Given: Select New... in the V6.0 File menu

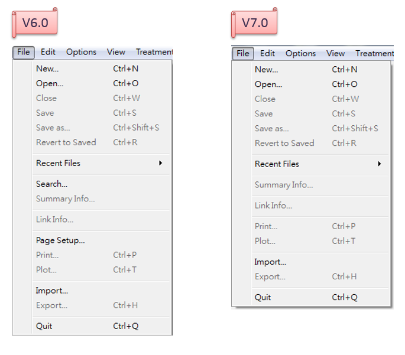Looking at the screenshot, I should tap(47, 69).
